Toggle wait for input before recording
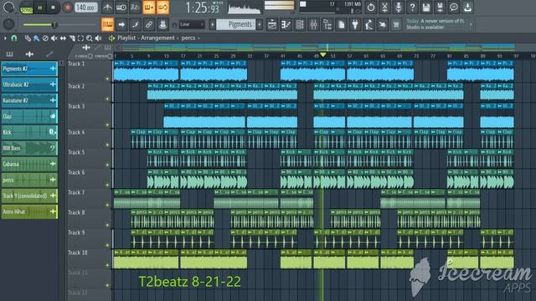 pyautogui.click(x=121, y=8)
